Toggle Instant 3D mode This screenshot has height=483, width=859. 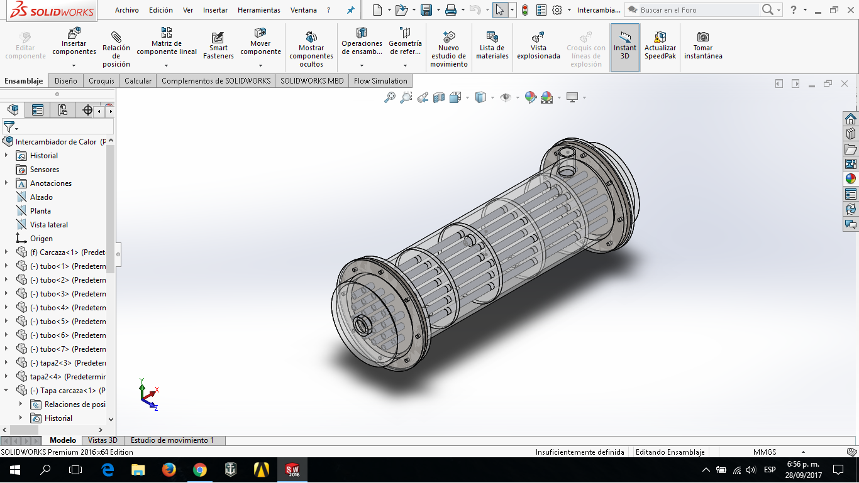point(625,48)
